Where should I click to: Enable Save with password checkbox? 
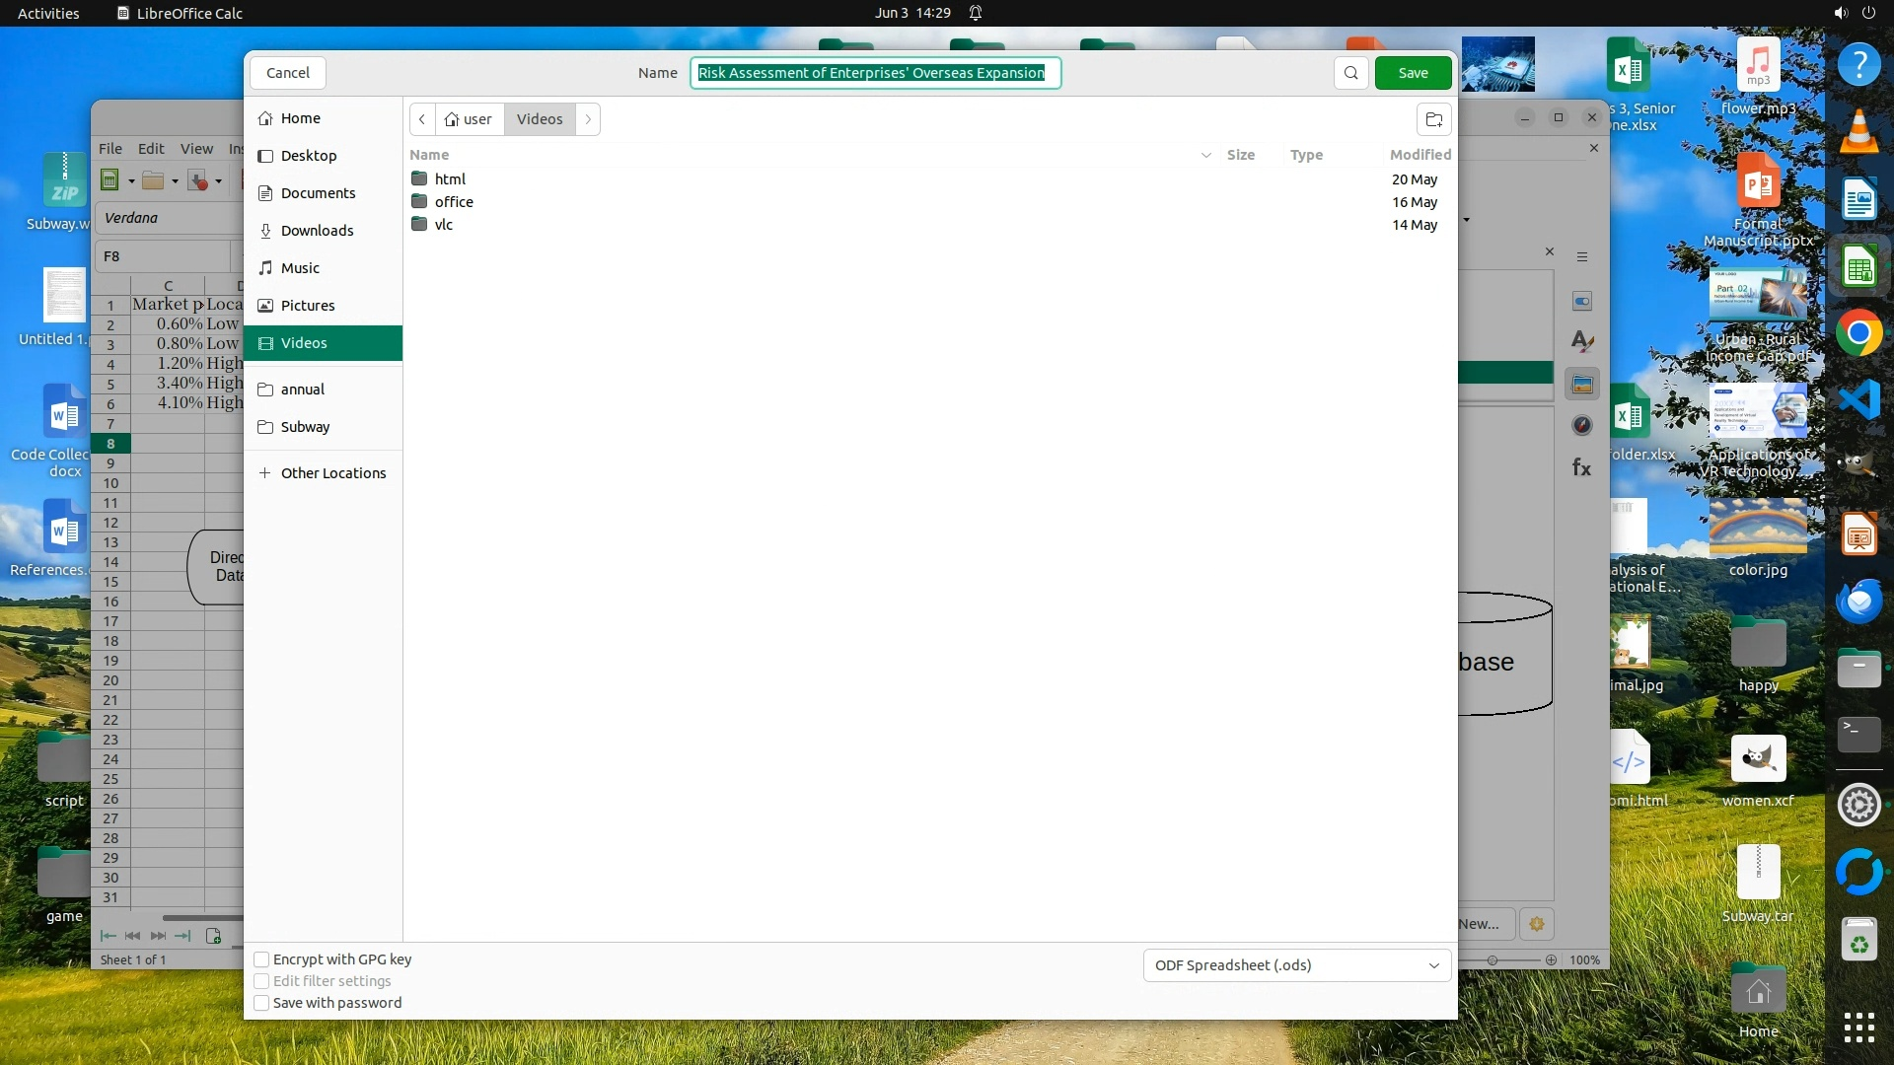tap(261, 1003)
